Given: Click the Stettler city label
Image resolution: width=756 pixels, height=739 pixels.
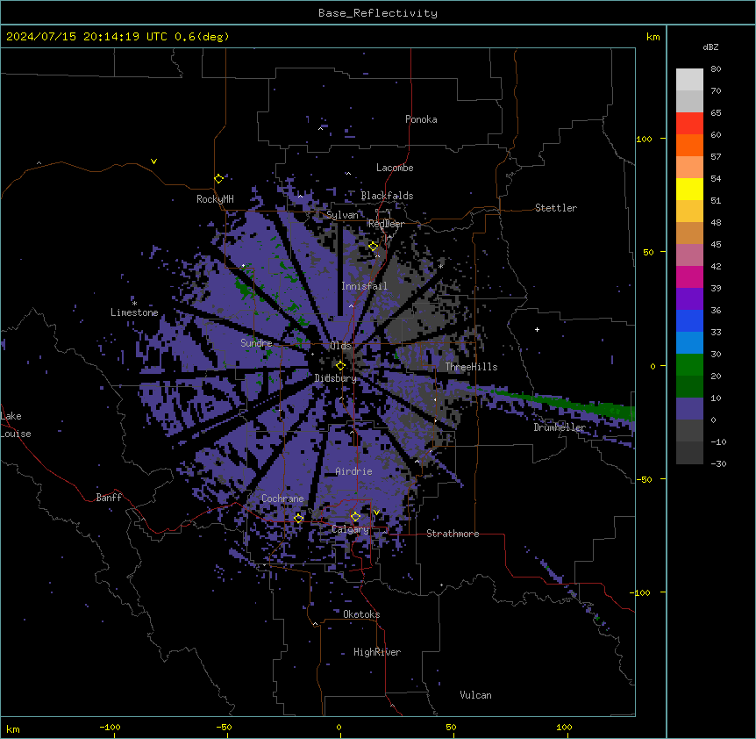Looking at the screenshot, I should [556, 208].
